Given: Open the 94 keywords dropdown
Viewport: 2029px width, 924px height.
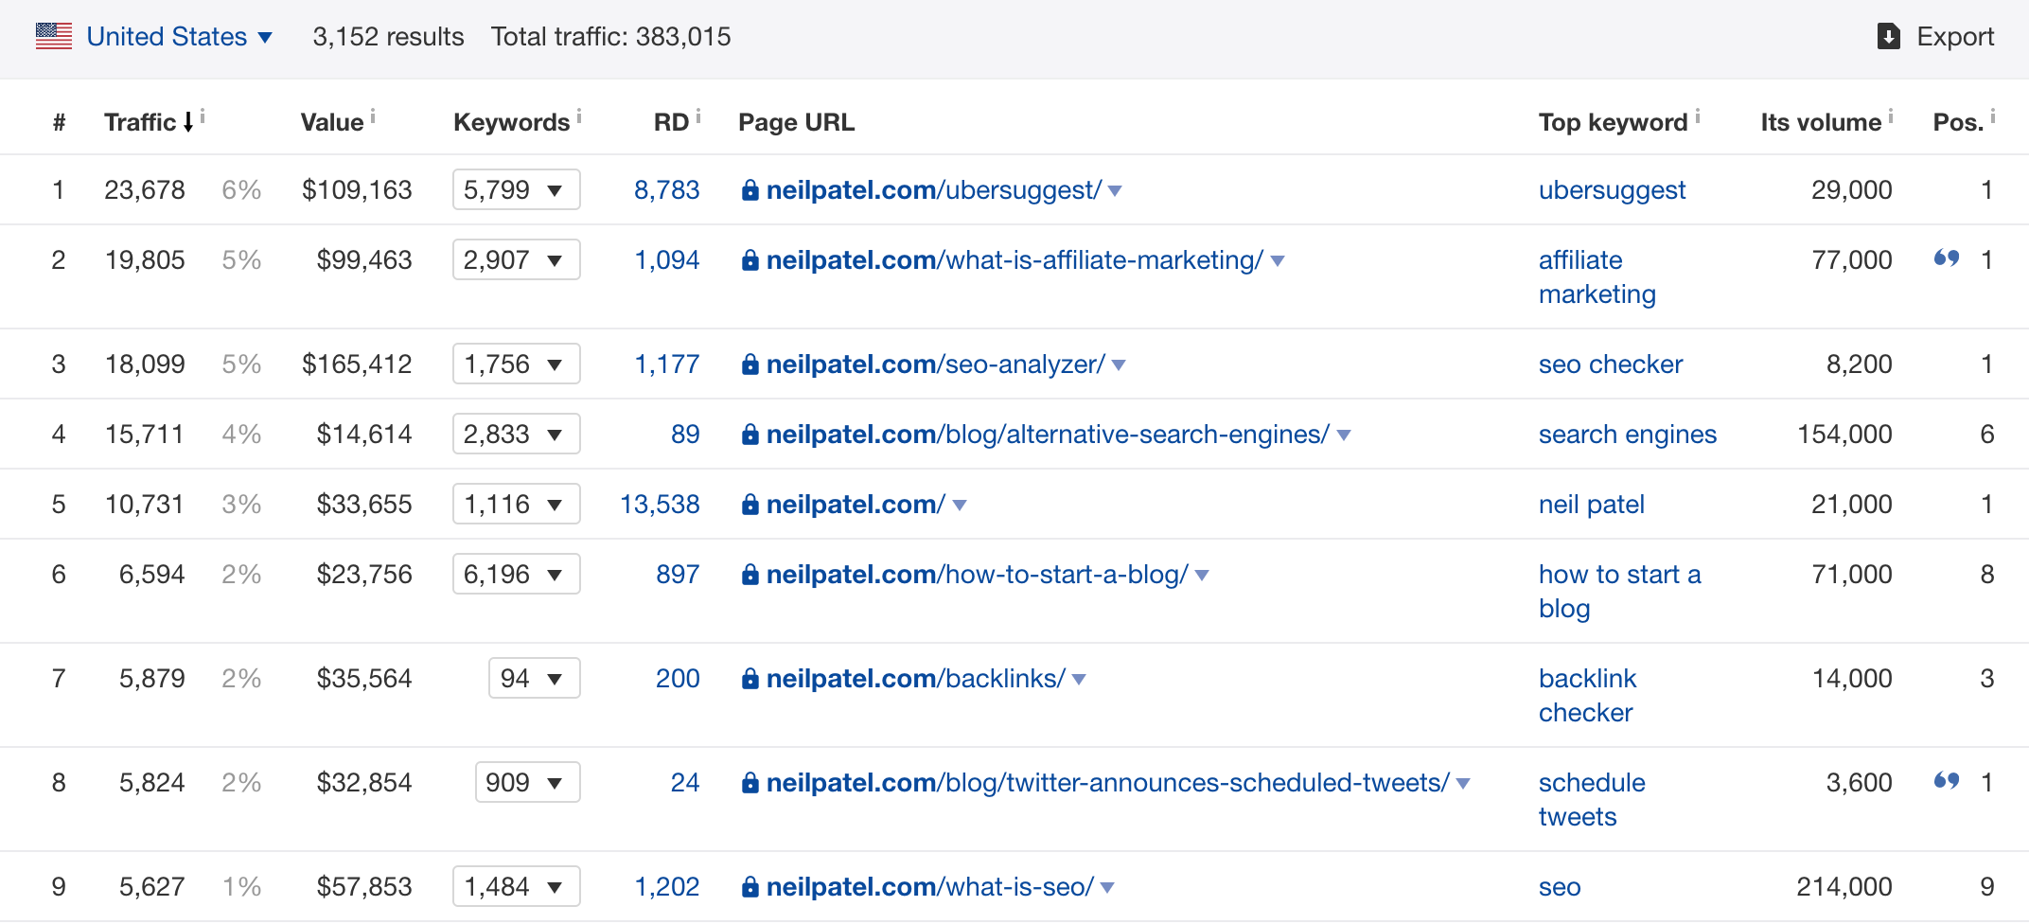Looking at the screenshot, I should 535,678.
